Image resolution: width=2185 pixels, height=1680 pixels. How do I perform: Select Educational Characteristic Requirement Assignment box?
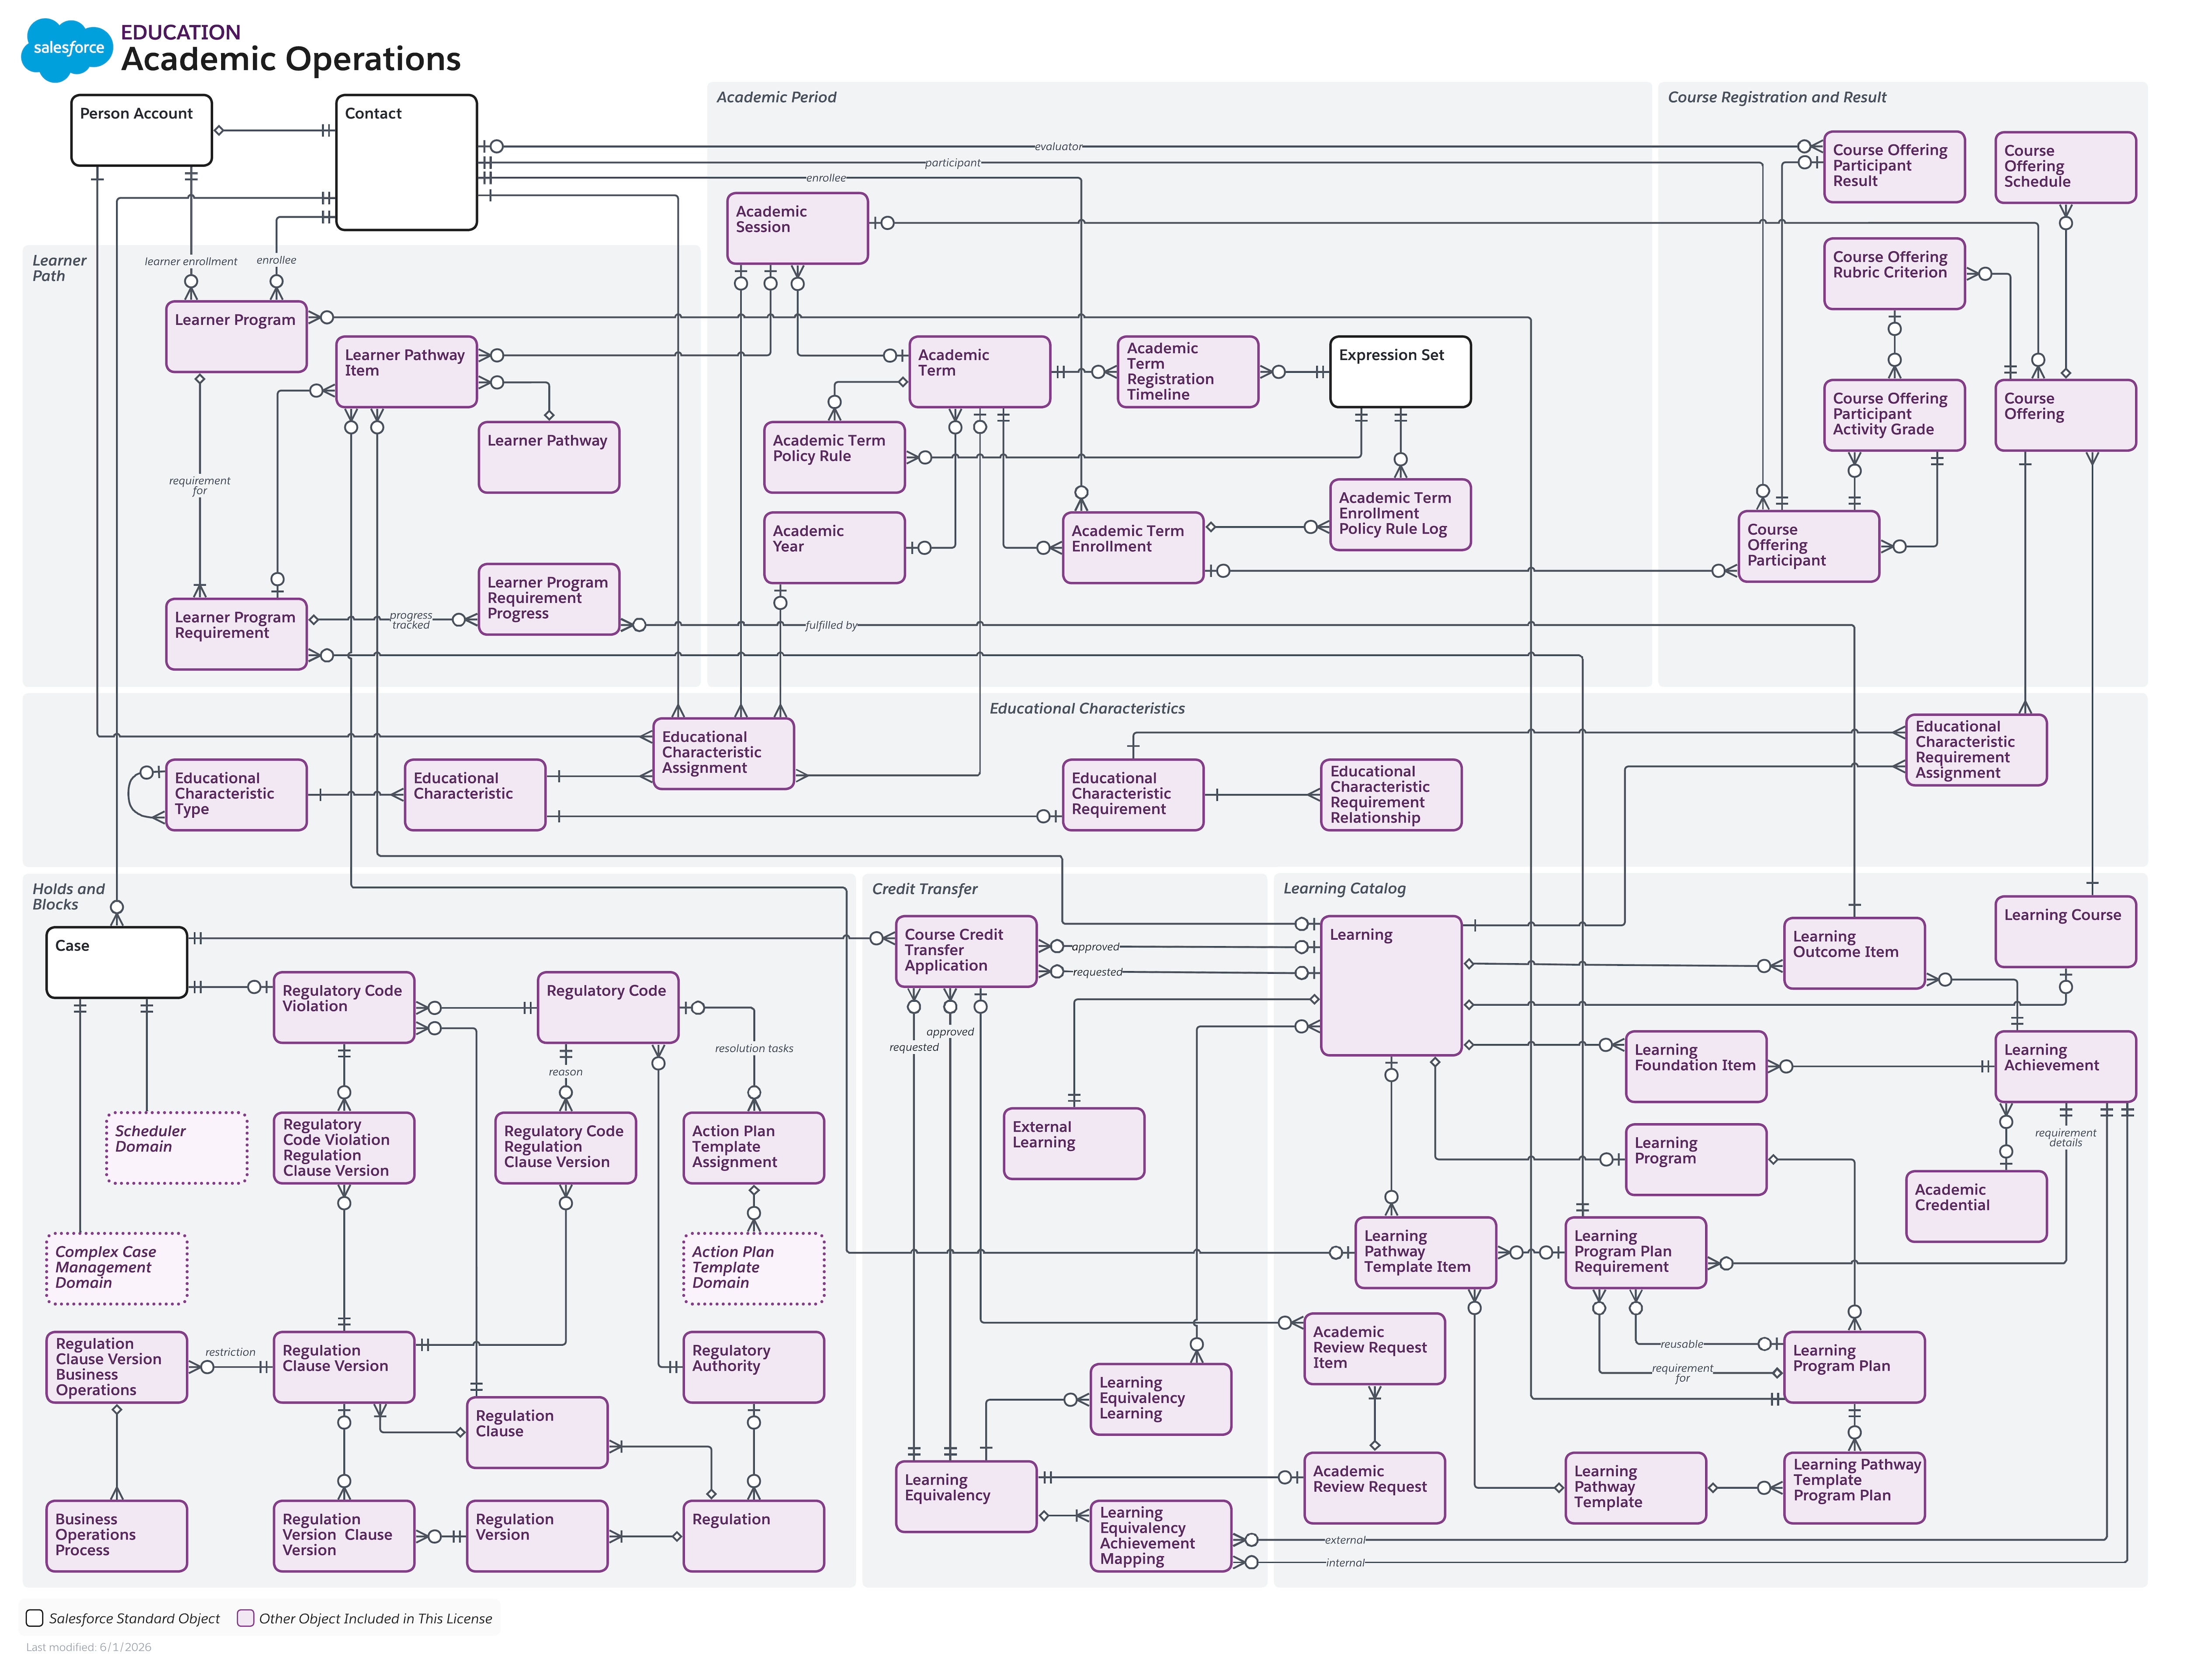tap(1976, 750)
